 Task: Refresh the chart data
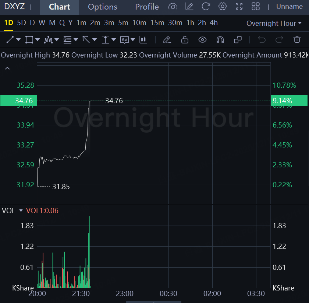206,7
